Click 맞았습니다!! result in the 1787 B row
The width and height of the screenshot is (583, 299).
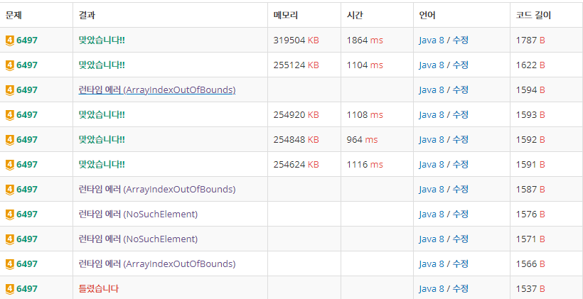click(x=102, y=40)
